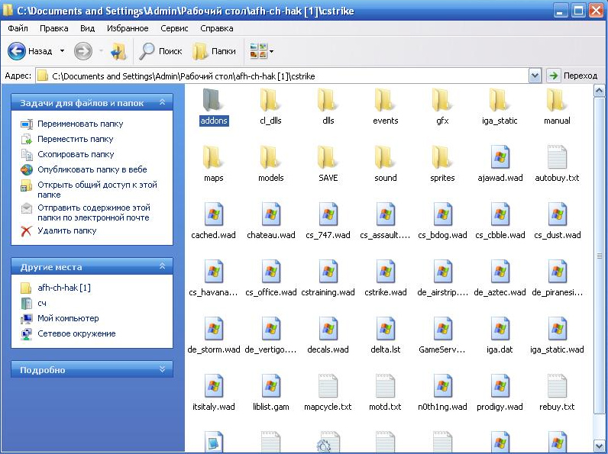Click the vertical scrollbar up arrow
The height and width of the screenshot is (454, 608).
tap(599, 91)
